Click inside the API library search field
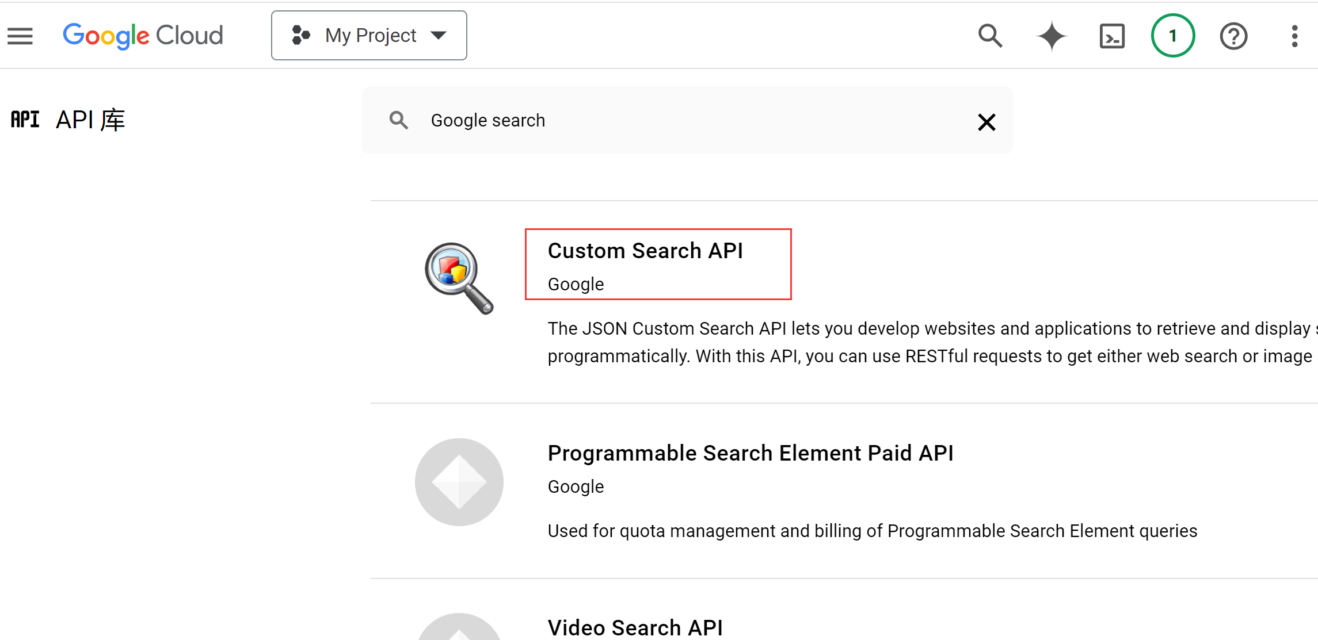This screenshot has width=1318, height=640. pyautogui.click(x=691, y=121)
